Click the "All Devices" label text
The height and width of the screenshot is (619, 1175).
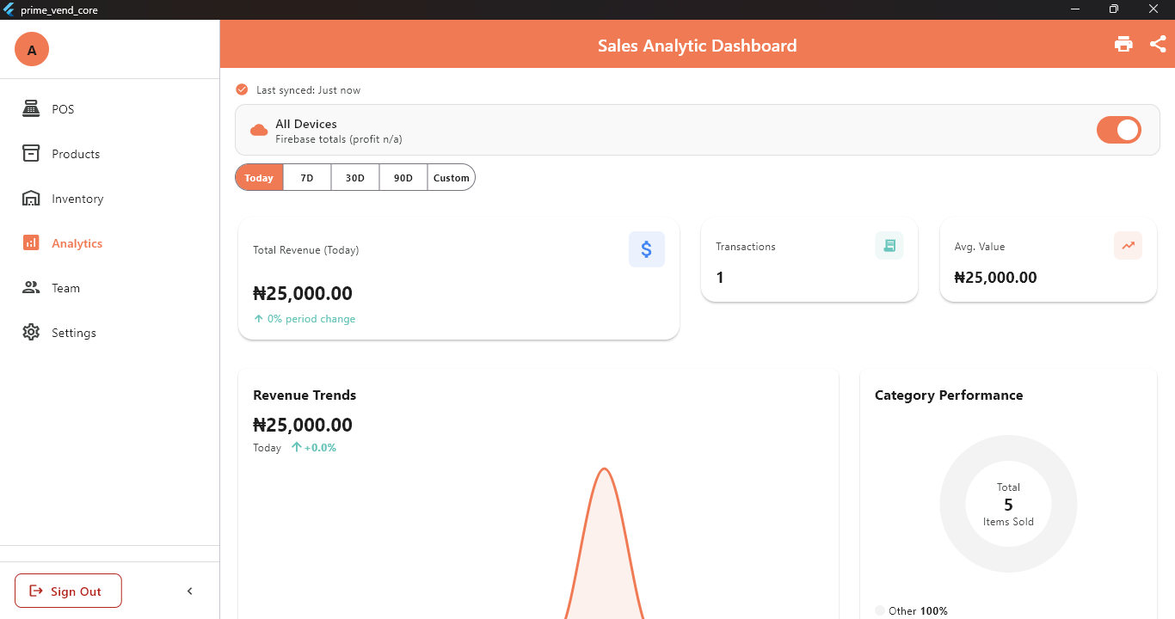[x=306, y=124]
